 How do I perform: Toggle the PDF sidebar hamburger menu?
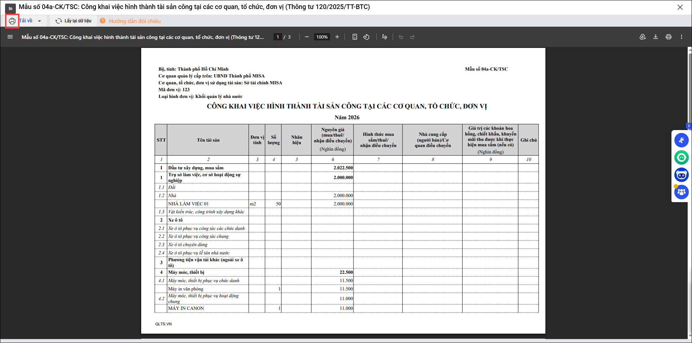click(x=10, y=37)
